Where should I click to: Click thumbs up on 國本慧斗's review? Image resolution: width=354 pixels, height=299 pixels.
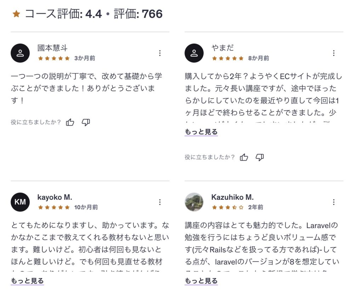(x=70, y=122)
